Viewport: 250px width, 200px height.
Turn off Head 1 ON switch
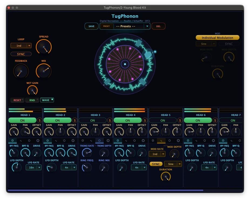tap(22, 120)
